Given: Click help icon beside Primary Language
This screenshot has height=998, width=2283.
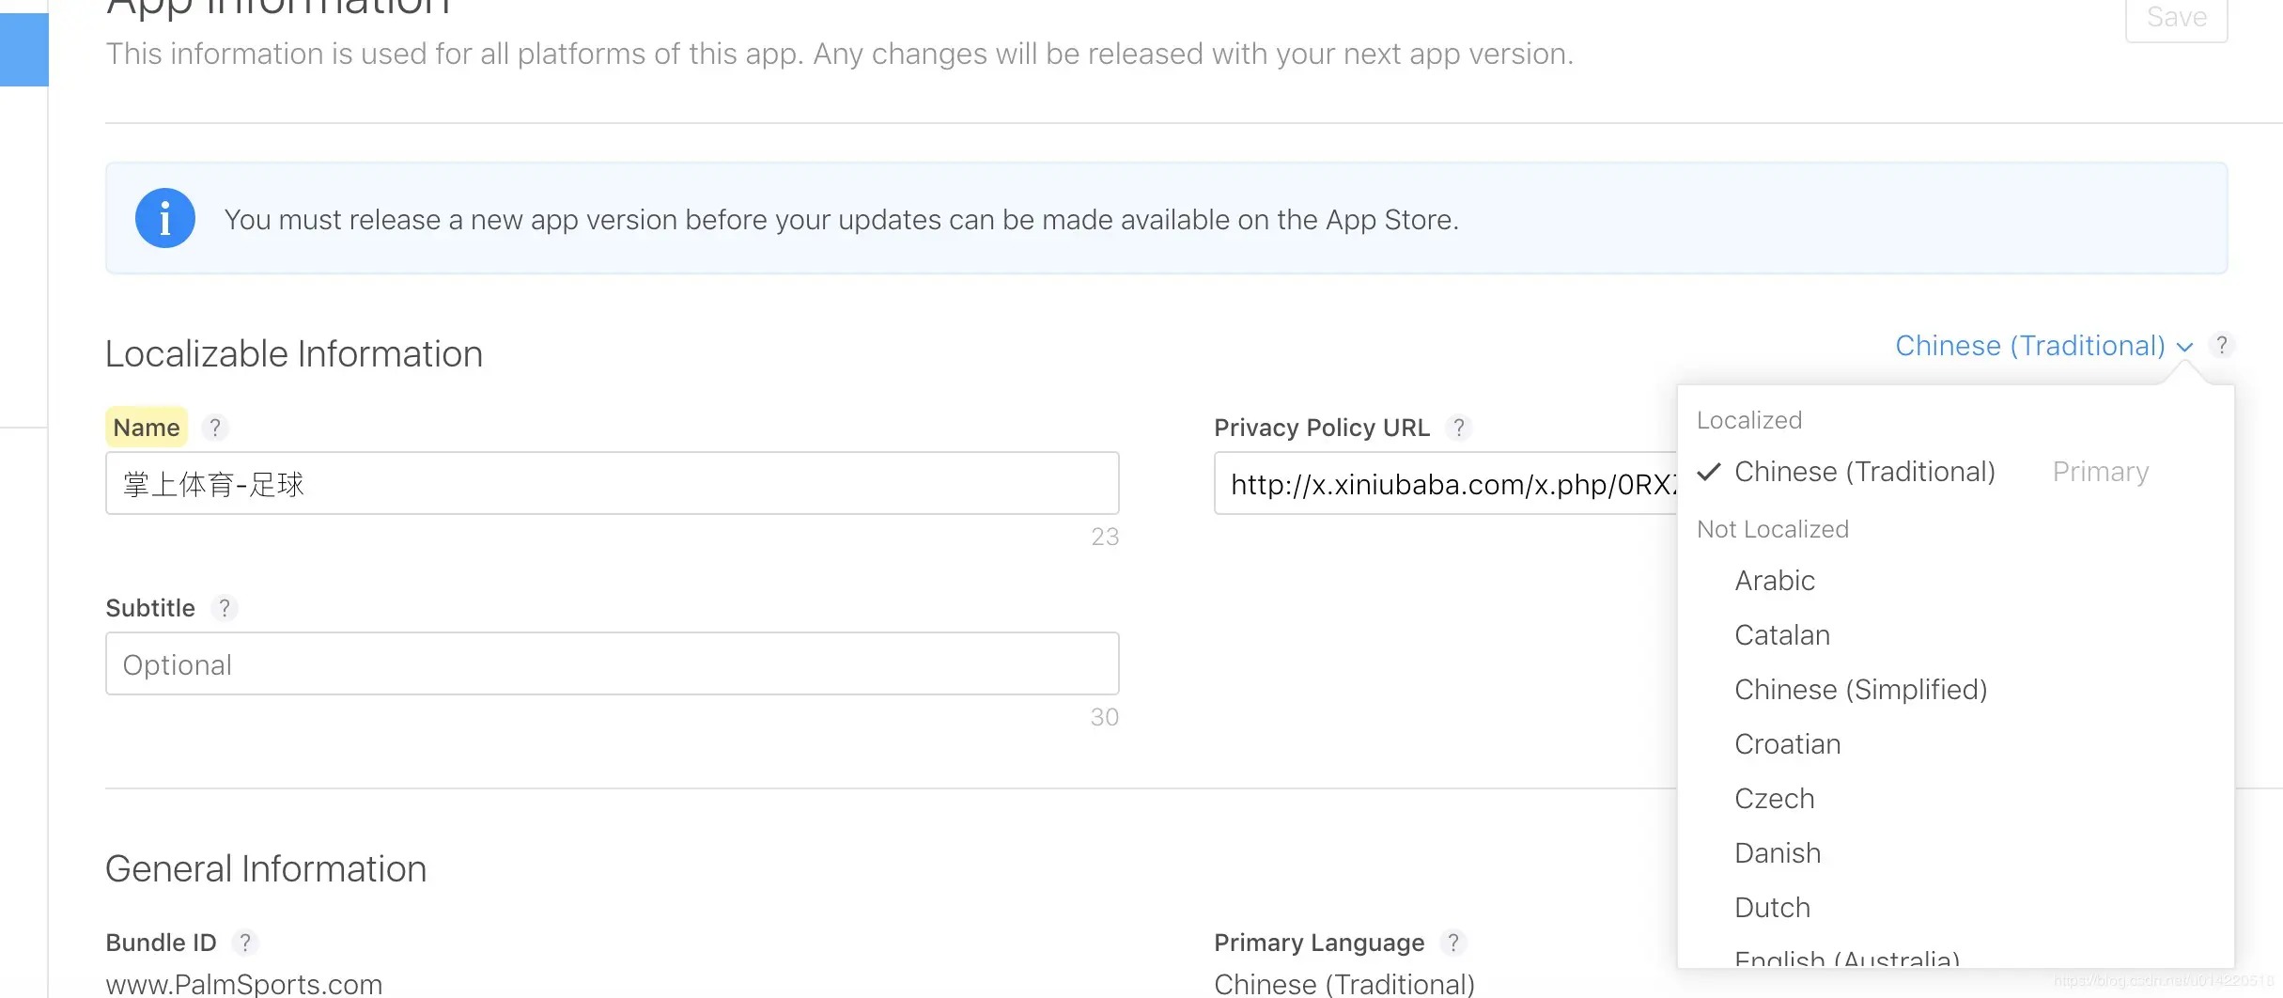Looking at the screenshot, I should click(1453, 943).
